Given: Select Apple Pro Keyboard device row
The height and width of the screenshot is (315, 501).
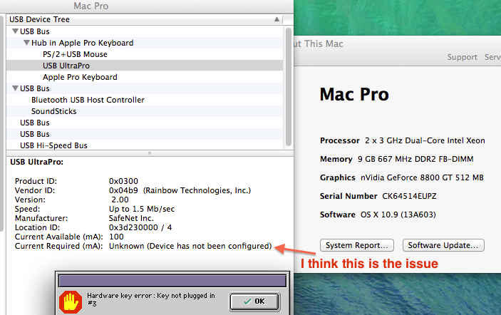Looking at the screenshot, I should 145,77.
